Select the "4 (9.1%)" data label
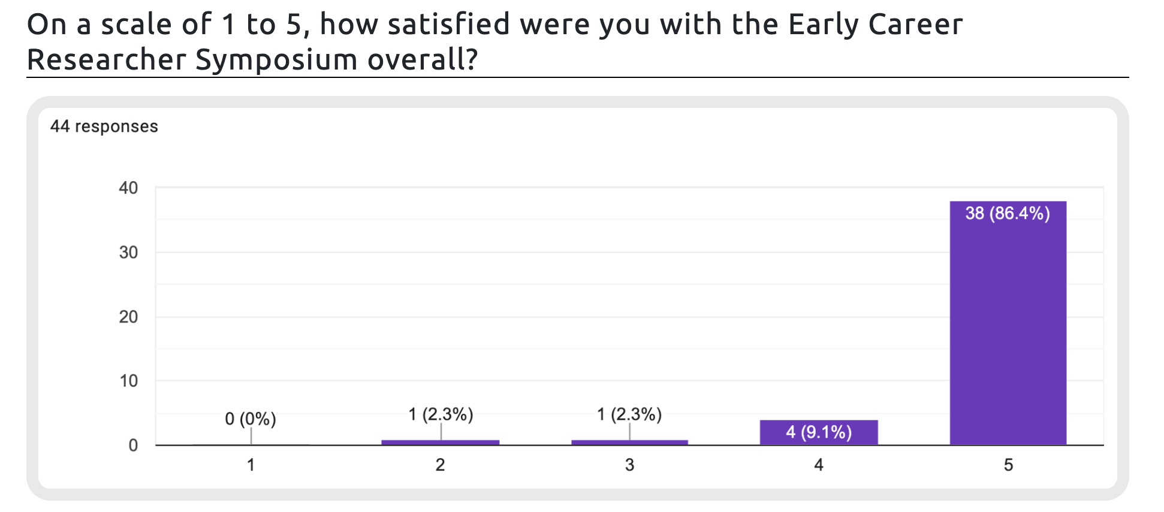The width and height of the screenshot is (1164, 512). coord(819,432)
